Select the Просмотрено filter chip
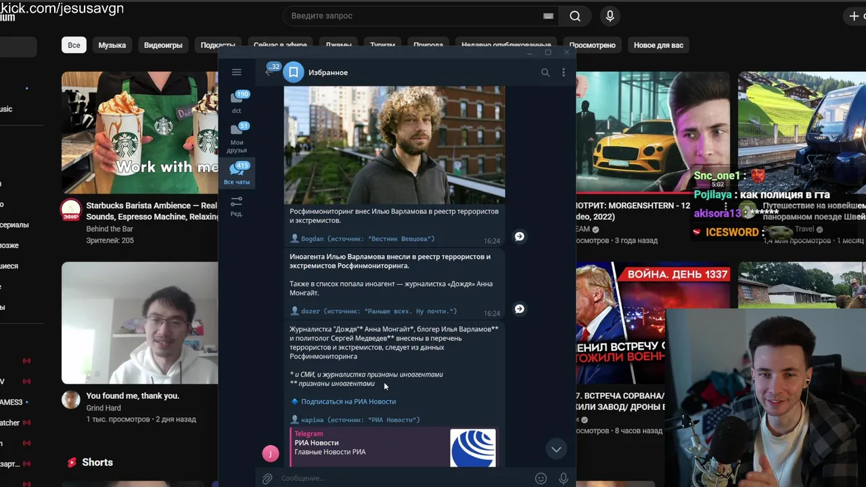The image size is (866, 487). [x=593, y=45]
